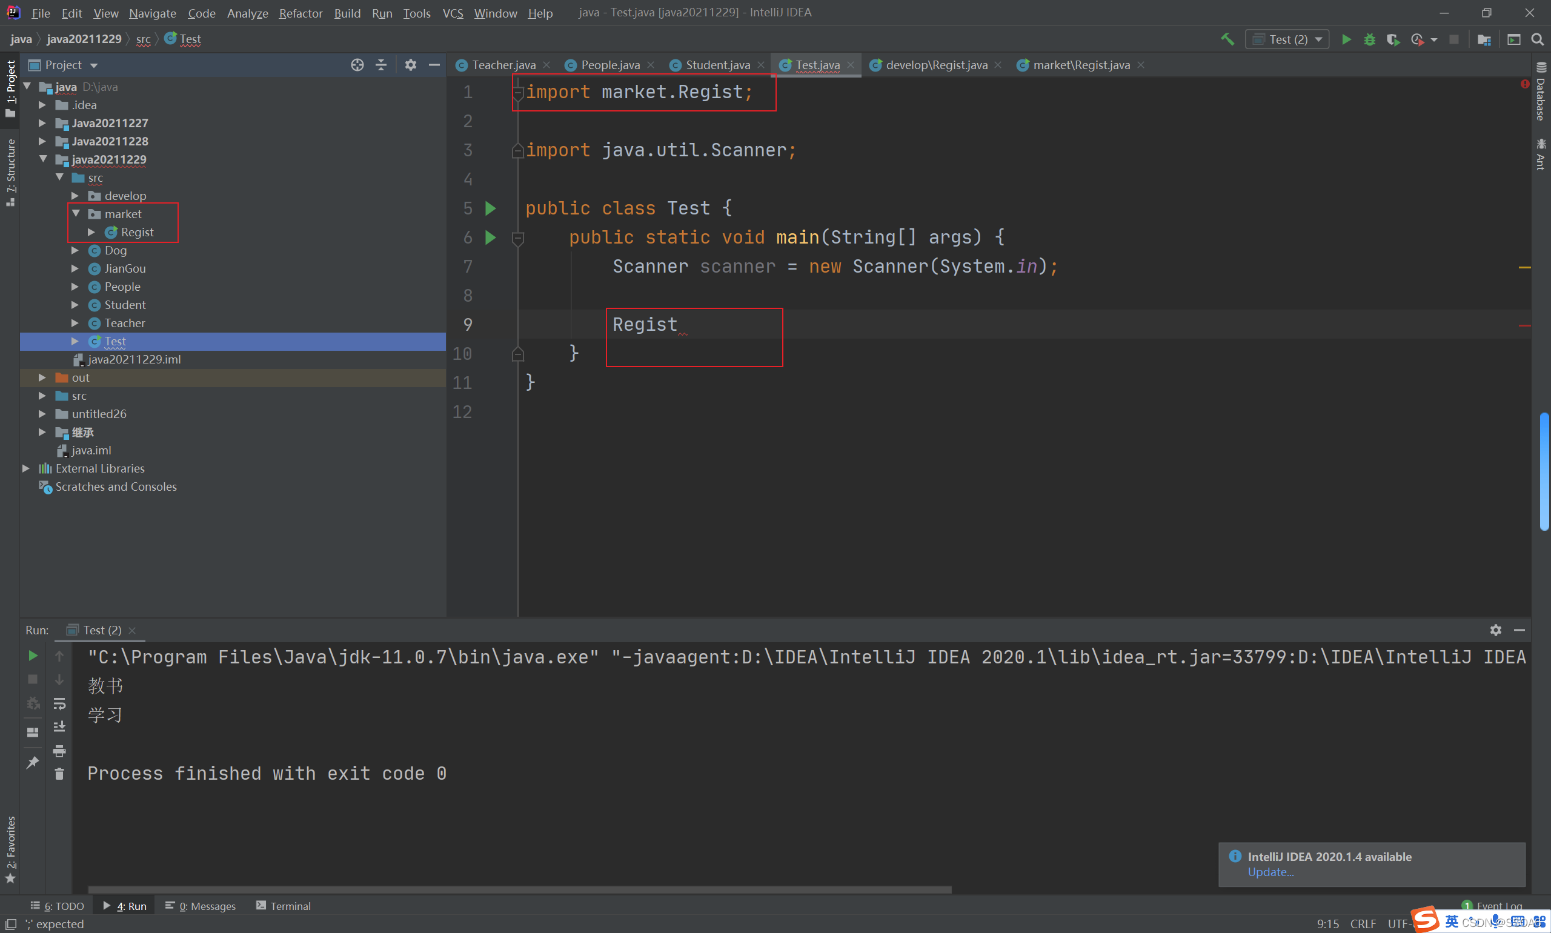Click the Run Anything icon in toolbar
Screen dimensions: 1551x933
tap(1514, 39)
